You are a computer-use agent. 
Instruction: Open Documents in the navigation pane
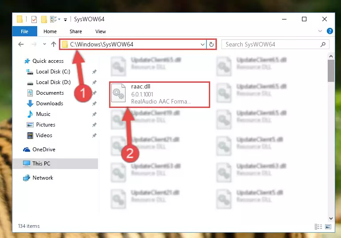(46, 93)
